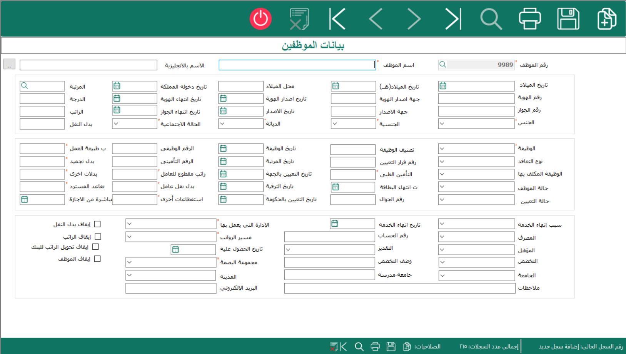Screen dimensions: 626x354
Task: Open calendar for تاريخ المرتبة
Action: click(x=223, y=161)
